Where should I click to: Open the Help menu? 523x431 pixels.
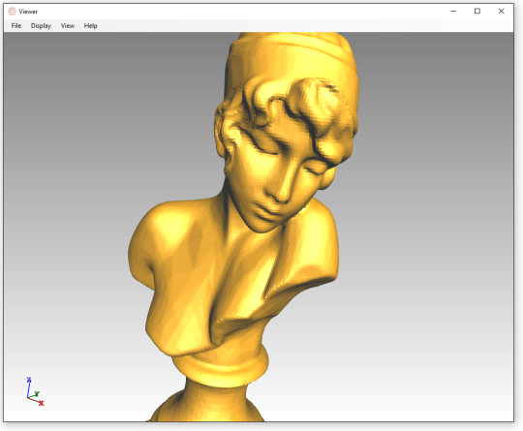click(x=90, y=26)
